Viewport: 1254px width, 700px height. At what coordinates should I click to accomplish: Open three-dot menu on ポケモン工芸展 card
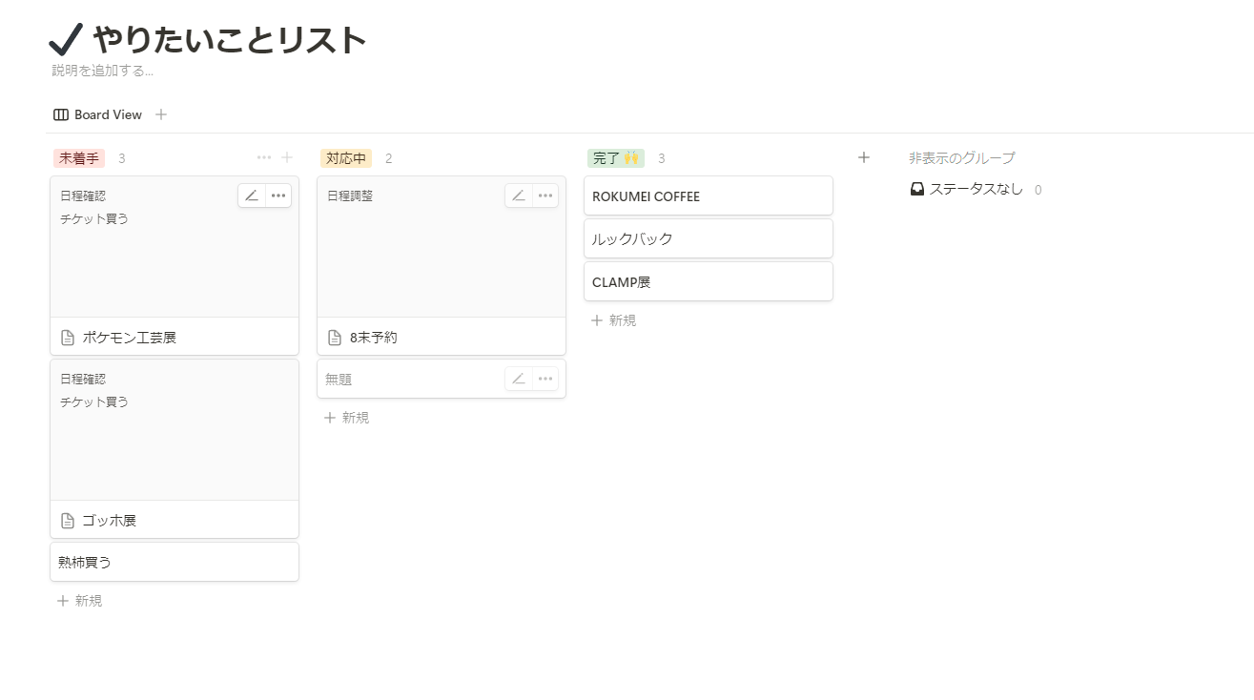[x=278, y=196]
